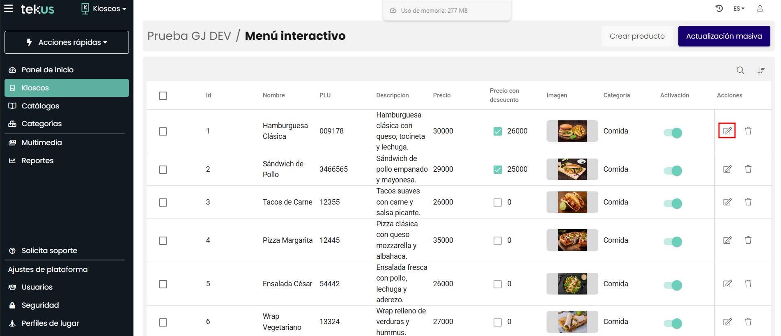
Task: Click the Crear producto button
Action: (637, 36)
